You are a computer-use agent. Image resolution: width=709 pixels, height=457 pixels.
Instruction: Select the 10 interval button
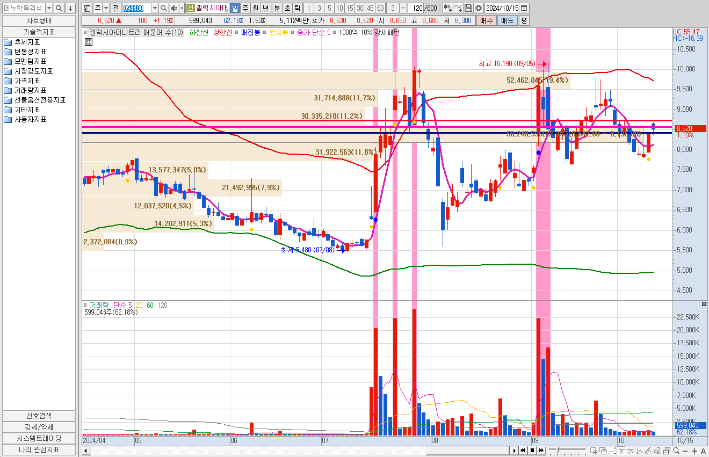(x=339, y=8)
